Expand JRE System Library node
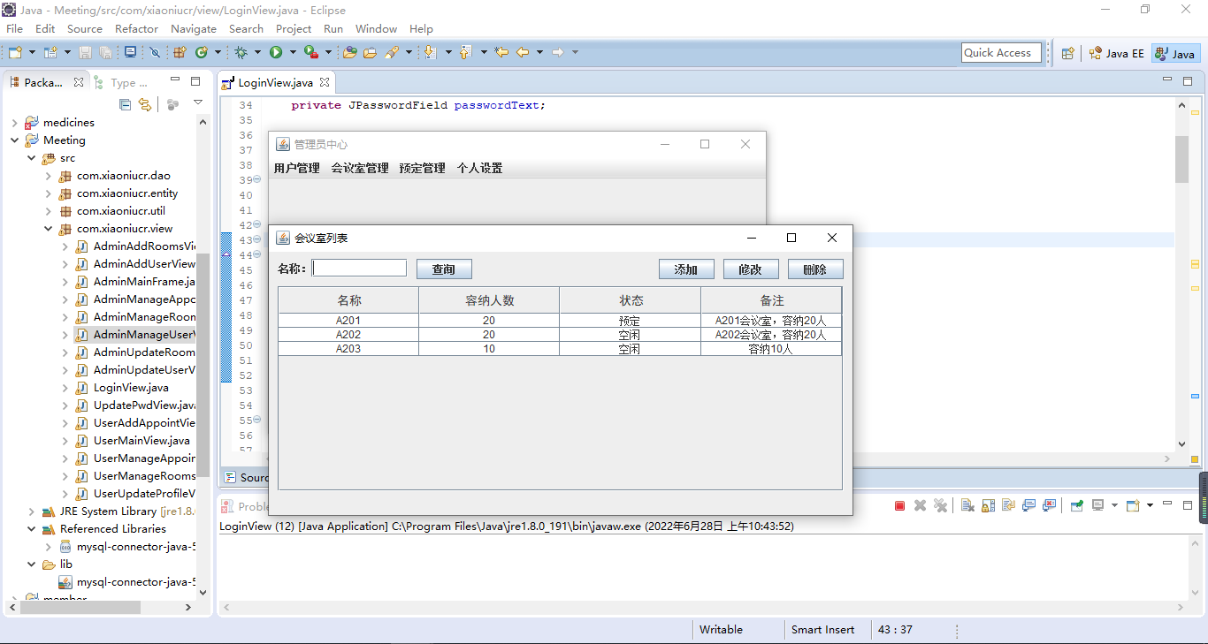The width and height of the screenshot is (1208, 644). pyautogui.click(x=32, y=511)
